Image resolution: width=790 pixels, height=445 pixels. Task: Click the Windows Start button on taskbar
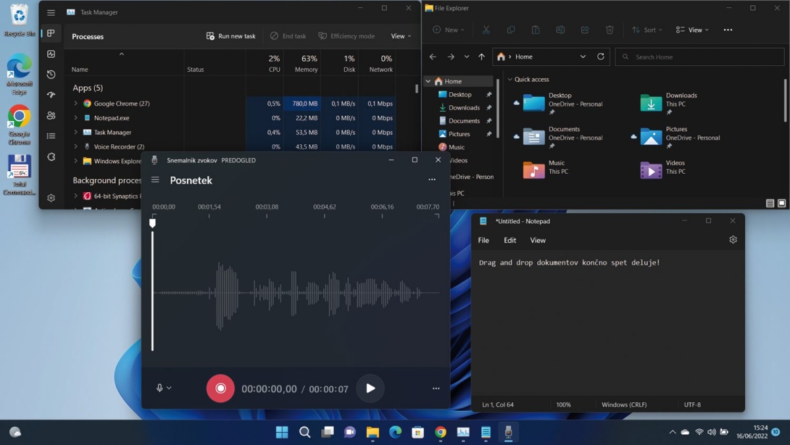click(282, 432)
